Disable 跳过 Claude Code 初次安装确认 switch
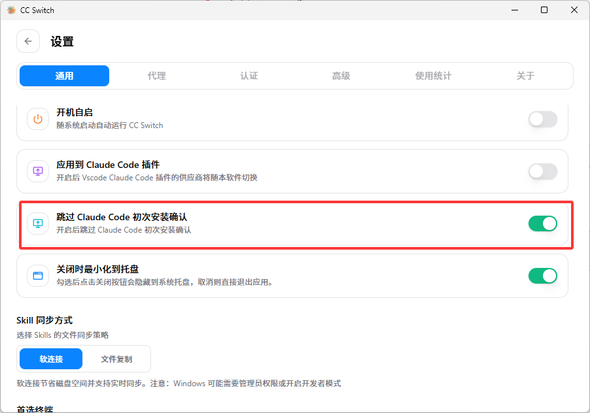The width and height of the screenshot is (590, 413). coord(543,223)
